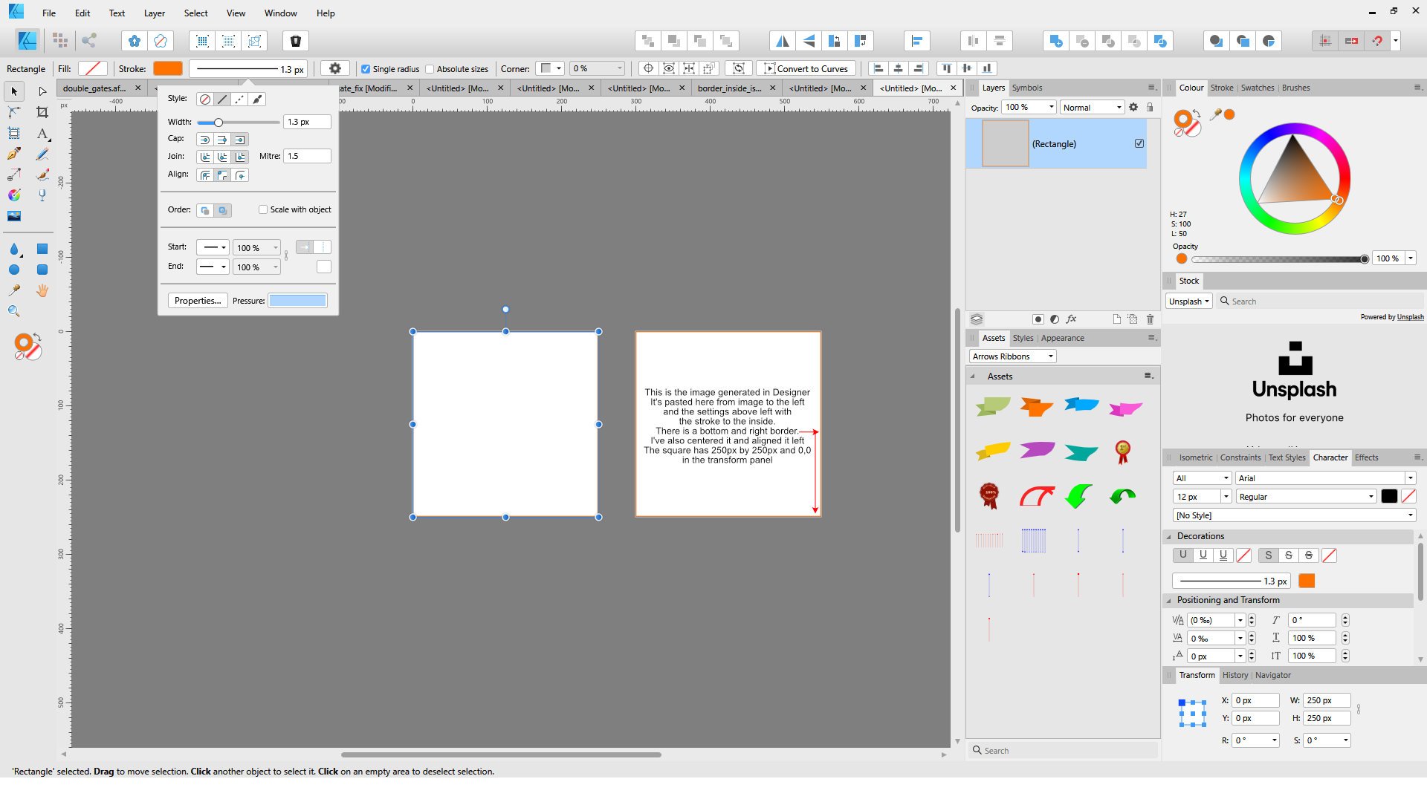Screen dimensions: 1427x802
Task: Select the Transparency wine glass tool
Action: coord(42,195)
